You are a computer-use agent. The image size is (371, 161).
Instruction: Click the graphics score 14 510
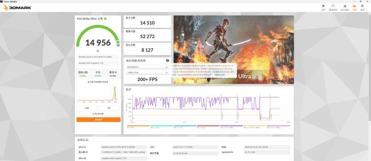coord(147,23)
